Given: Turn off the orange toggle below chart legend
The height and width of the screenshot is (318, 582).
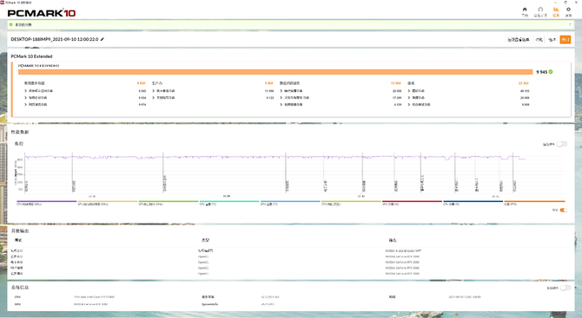Looking at the screenshot, I should pyautogui.click(x=564, y=210).
